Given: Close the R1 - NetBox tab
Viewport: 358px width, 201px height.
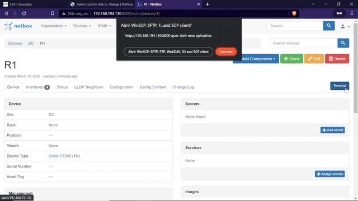Looking at the screenshot, I should tap(199, 4).
